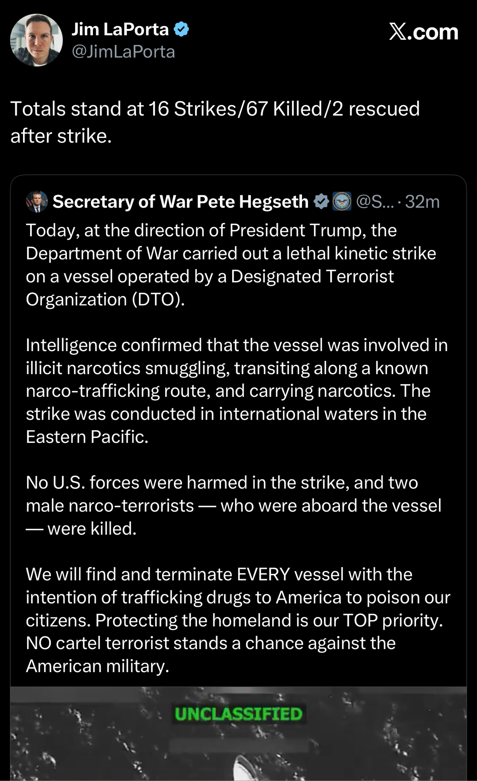The height and width of the screenshot is (781, 477).
Task: Open the 32m timestamp of quoted post
Action: tap(422, 201)
